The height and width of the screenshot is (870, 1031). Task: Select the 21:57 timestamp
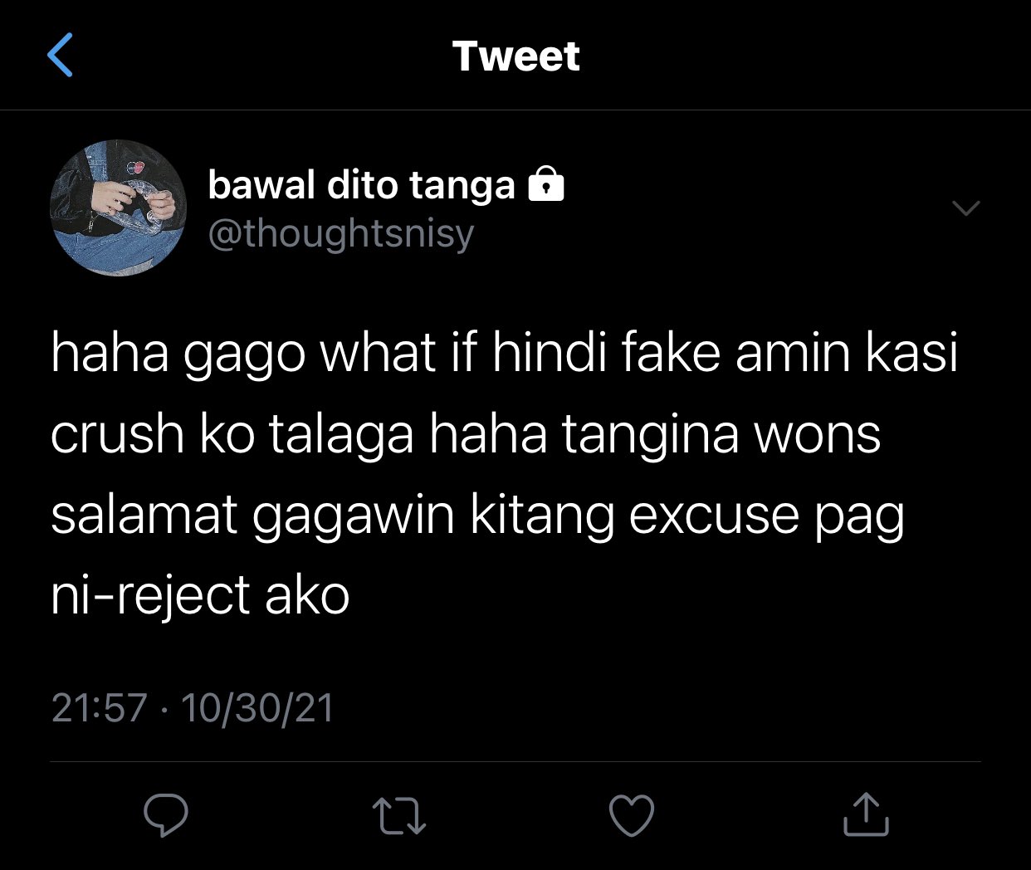click(x=99, y=708)
